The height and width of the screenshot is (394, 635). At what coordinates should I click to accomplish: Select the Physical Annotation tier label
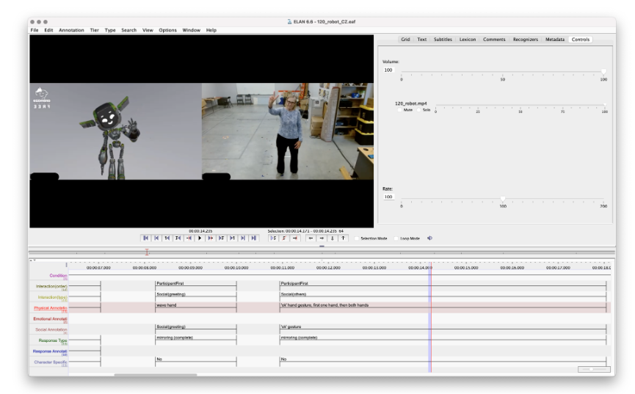pos(50,308)
